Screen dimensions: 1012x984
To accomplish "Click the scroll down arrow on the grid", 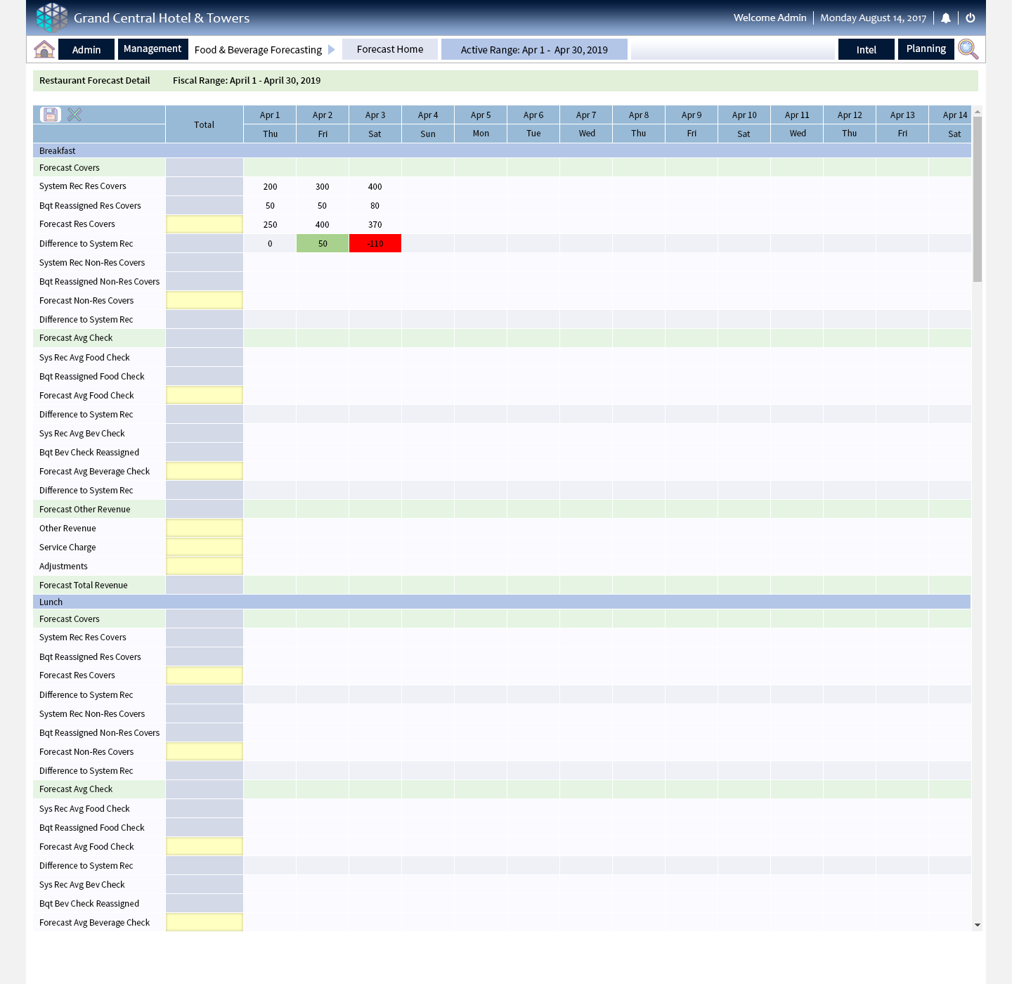I will click(977, 925).
